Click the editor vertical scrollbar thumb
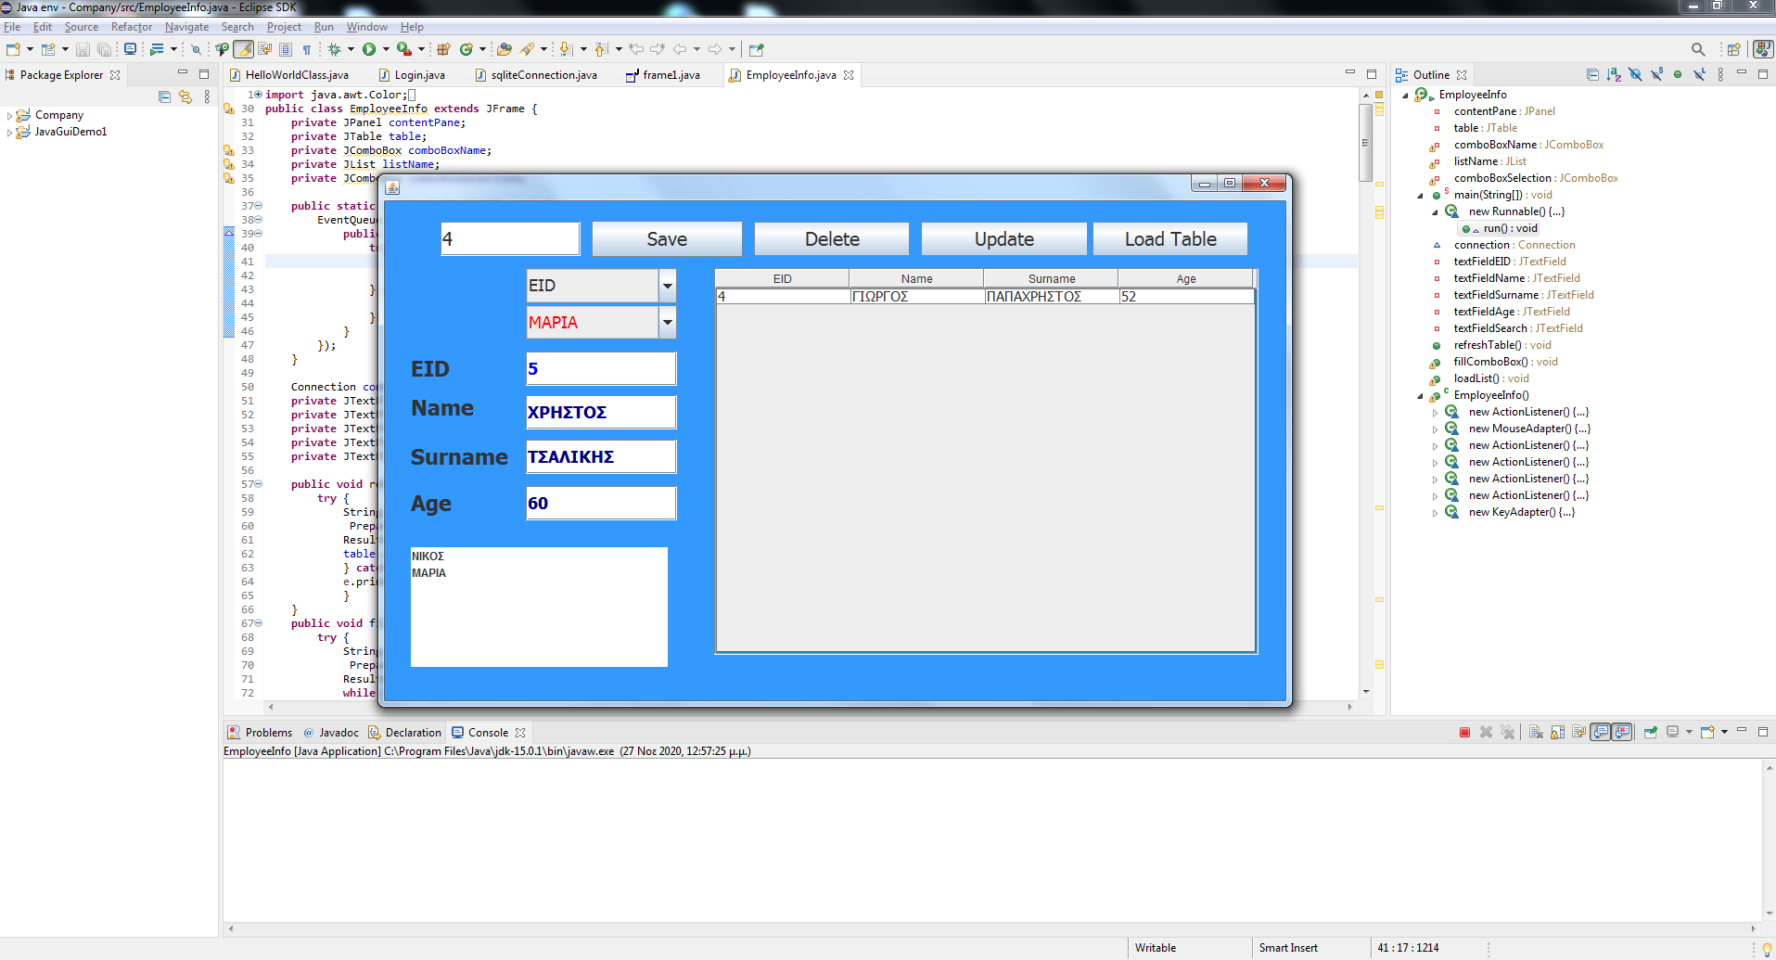 tap(1365, 143)
